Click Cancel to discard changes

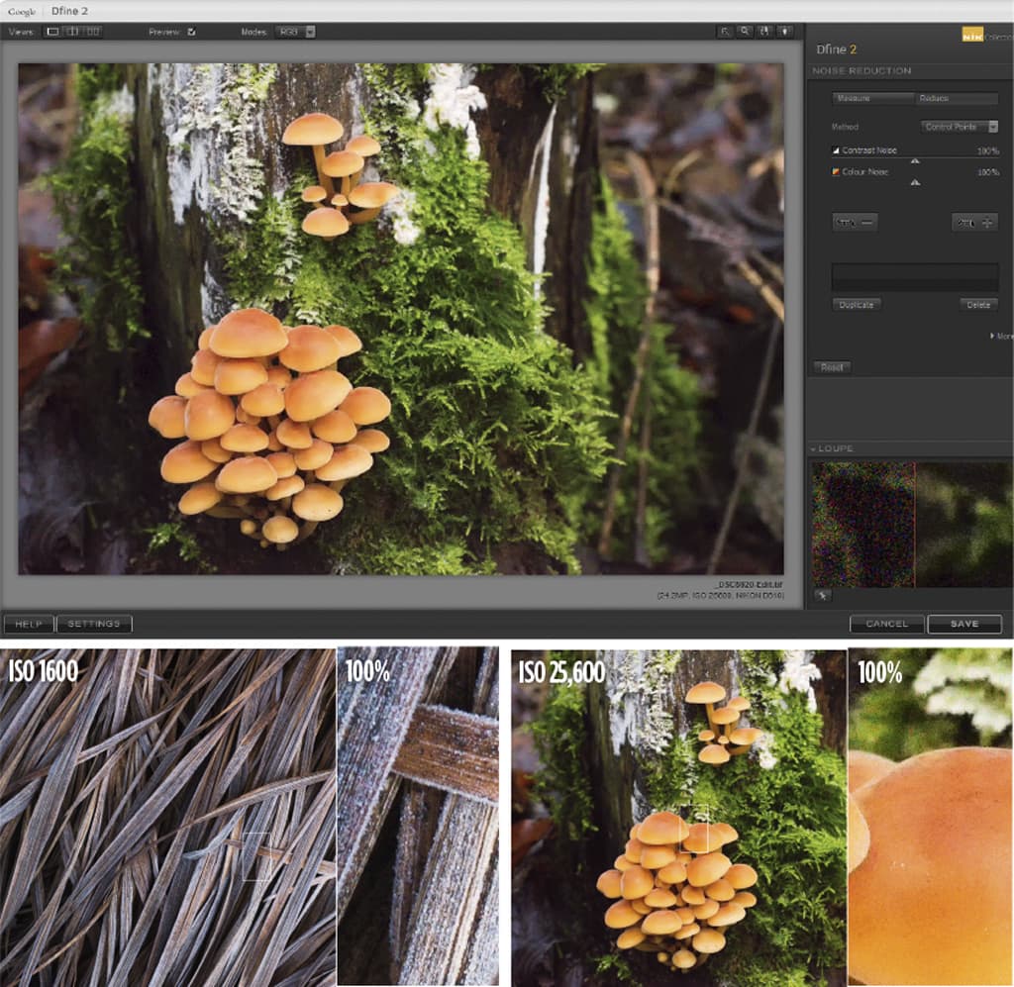pos(886,624)
